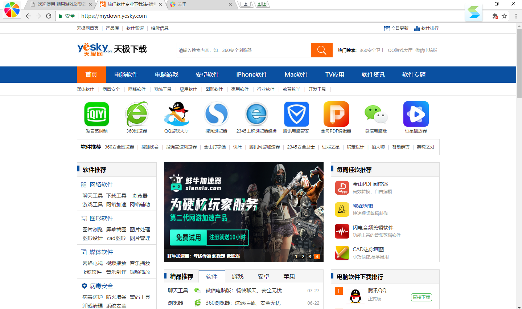Open the browser three-dot menu

click(x=516, y=16)
